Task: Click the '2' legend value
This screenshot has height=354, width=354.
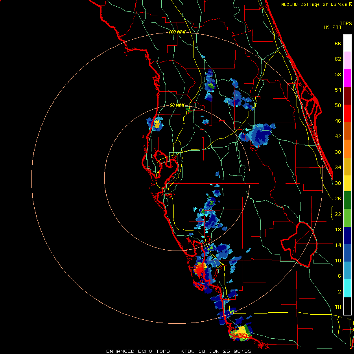Action: [x=339, y=292]
